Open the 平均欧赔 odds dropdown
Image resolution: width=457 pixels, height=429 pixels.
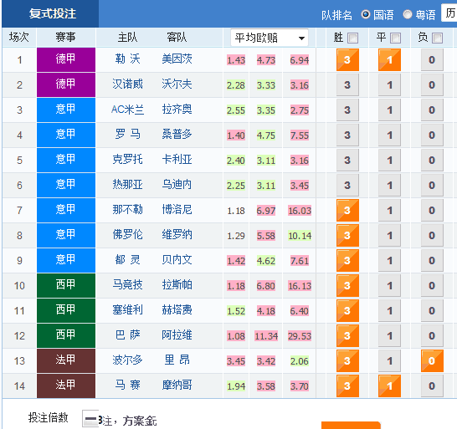[x=270, y=38]
